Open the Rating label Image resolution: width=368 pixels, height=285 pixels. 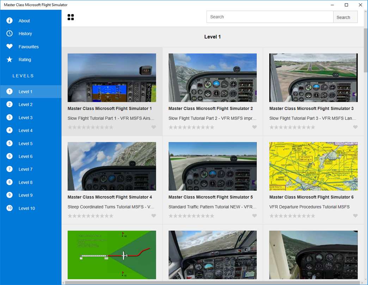(25, 59)
